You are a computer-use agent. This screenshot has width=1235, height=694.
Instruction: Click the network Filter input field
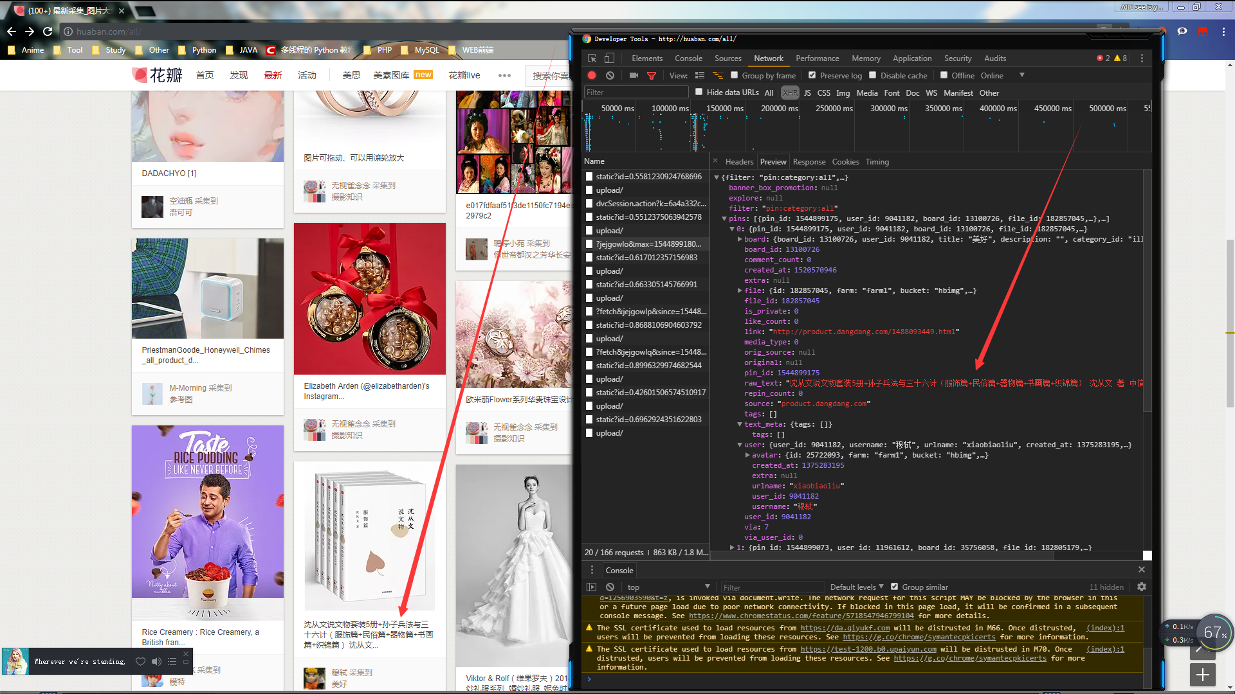coord(636,93)
